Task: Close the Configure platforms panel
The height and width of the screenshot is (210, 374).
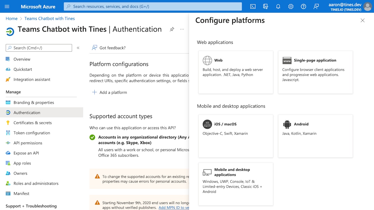Action: 362,21
